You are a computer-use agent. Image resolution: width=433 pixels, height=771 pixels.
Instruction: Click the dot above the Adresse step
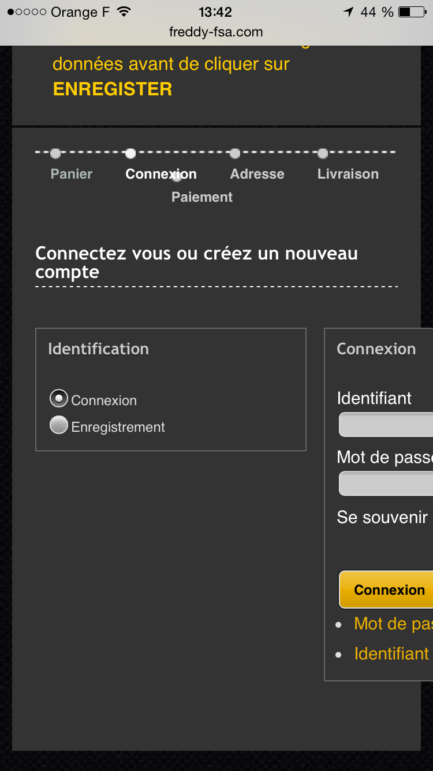point(235,154)
